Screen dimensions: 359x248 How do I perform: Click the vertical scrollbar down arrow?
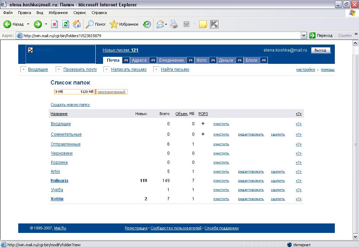coord(355,237)
